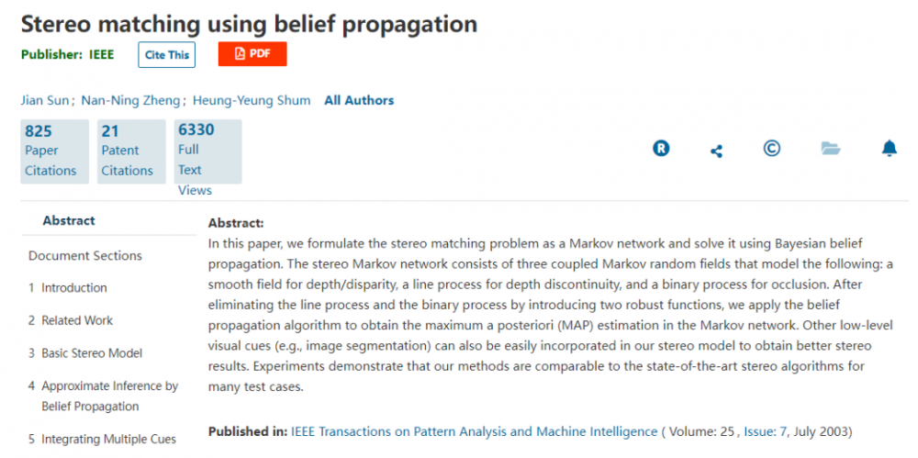
Task: View the 825 Paper Citations
Action: [54, 151]
